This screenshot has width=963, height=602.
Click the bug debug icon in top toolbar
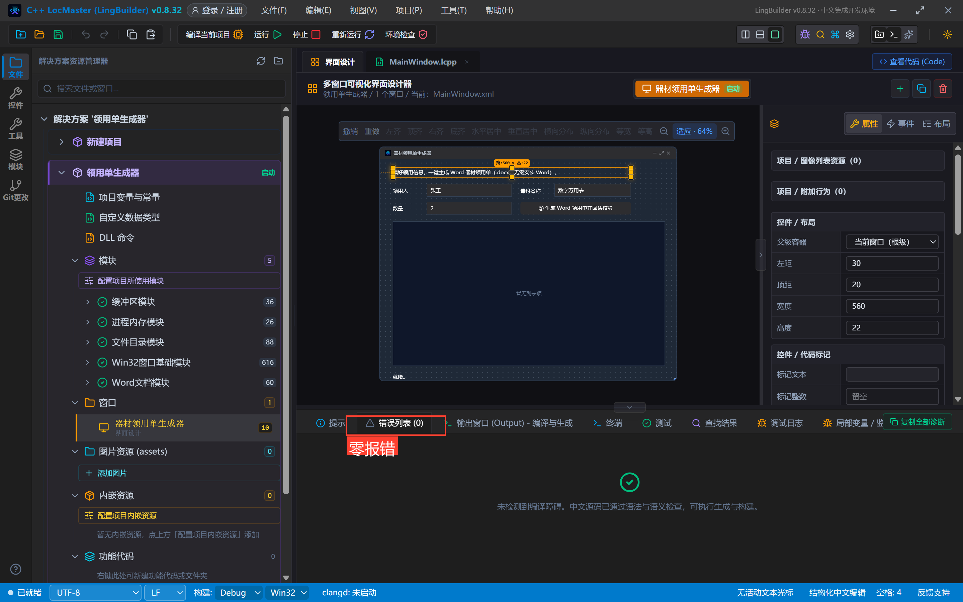805,35
